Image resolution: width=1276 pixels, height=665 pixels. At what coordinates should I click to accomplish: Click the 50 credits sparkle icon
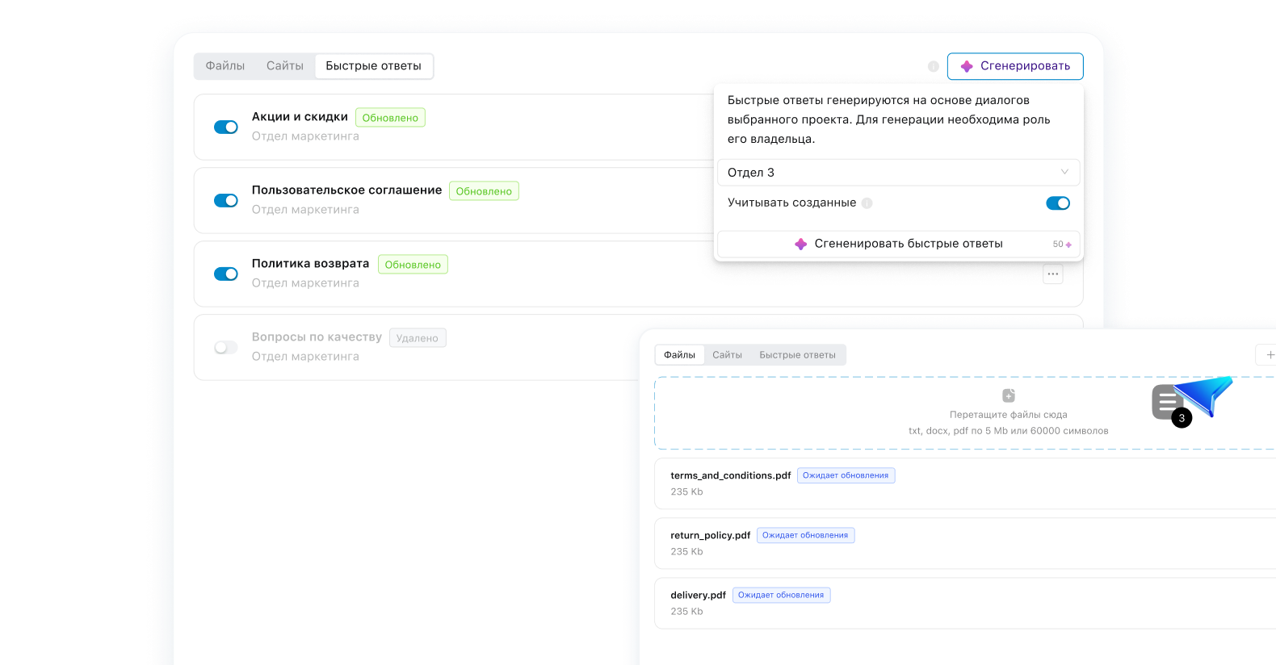tap(1068, 245)
